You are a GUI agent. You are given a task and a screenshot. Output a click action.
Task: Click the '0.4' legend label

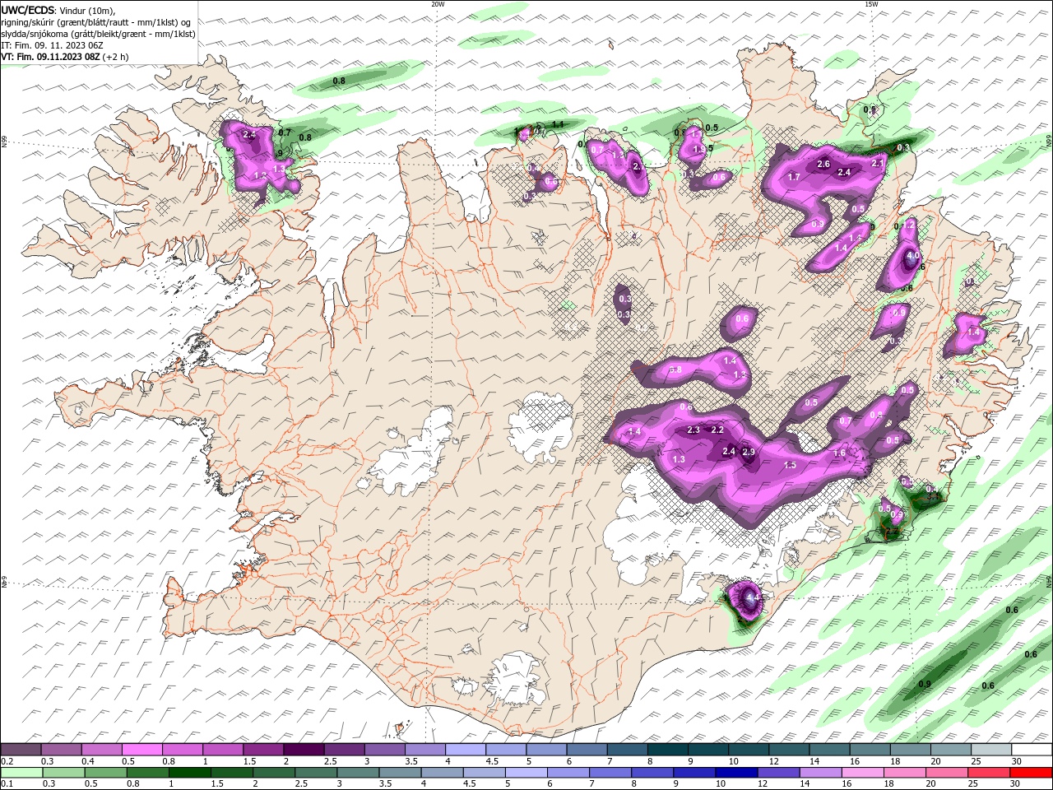(x=89, y=761)
